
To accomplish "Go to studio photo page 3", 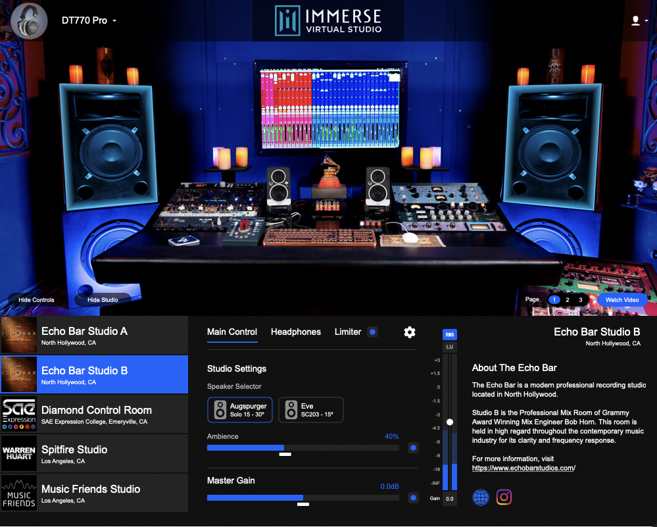I will [580, 300].
